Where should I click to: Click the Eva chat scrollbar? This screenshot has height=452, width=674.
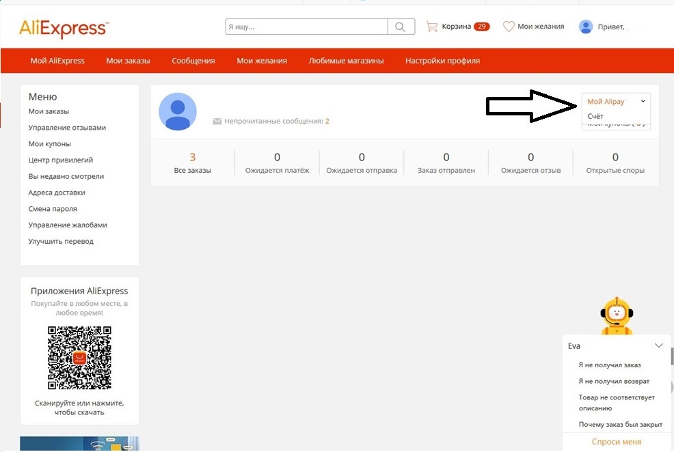click(672, 356)
